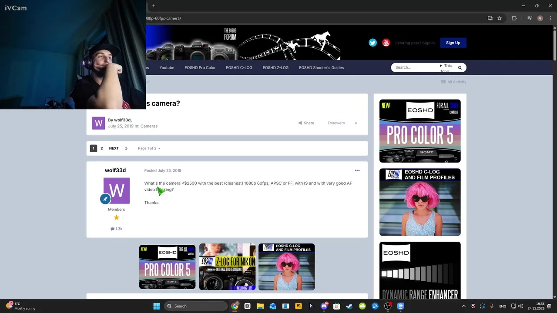Click wolf33d username above post avatar
557x313 pixels.
click(x=115, y=170)
